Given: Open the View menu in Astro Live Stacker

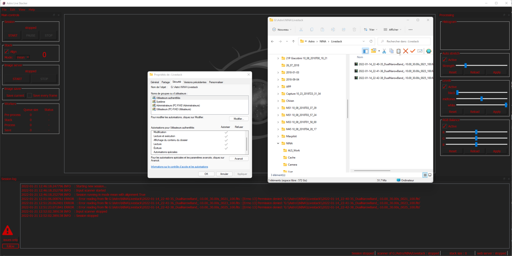Looking at the screenshot, I should (22, 10).
